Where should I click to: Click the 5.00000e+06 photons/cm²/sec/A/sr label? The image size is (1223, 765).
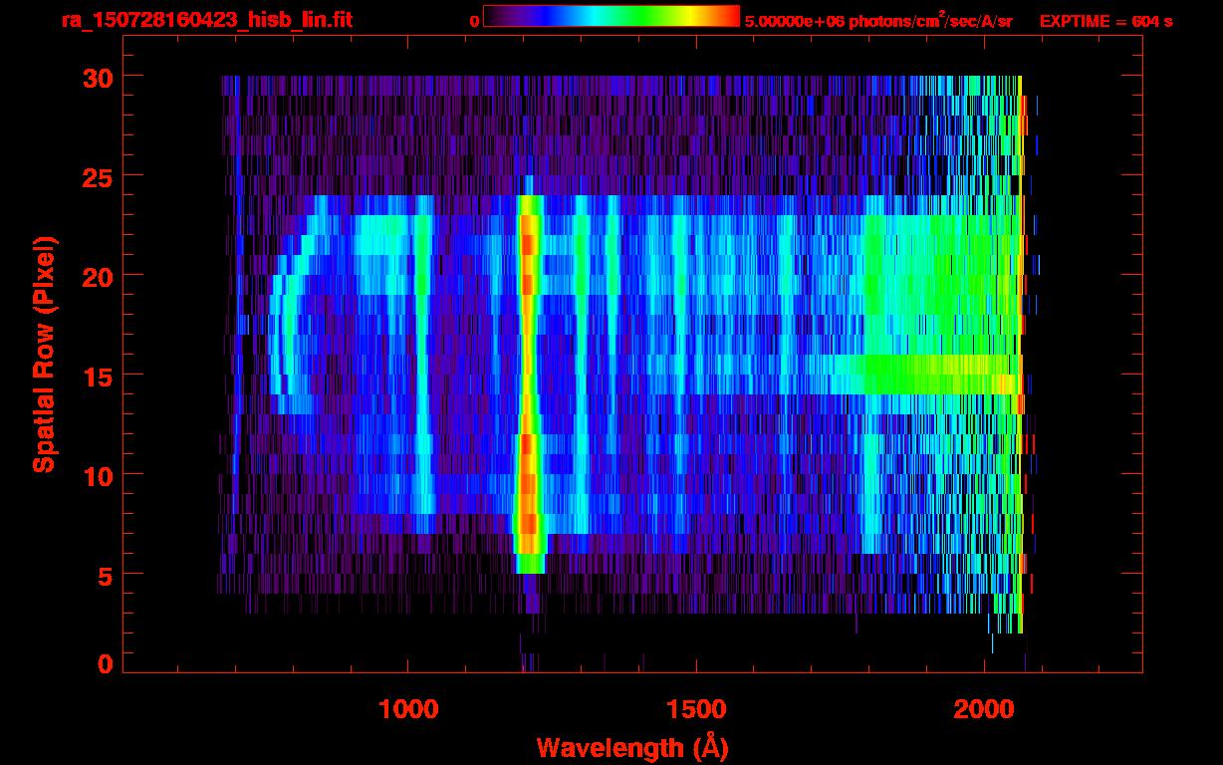coord(878,20)
